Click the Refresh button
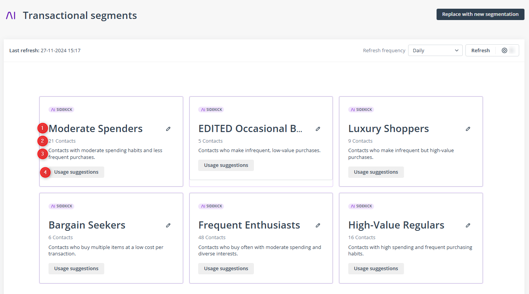 click(x=480, y=50)
